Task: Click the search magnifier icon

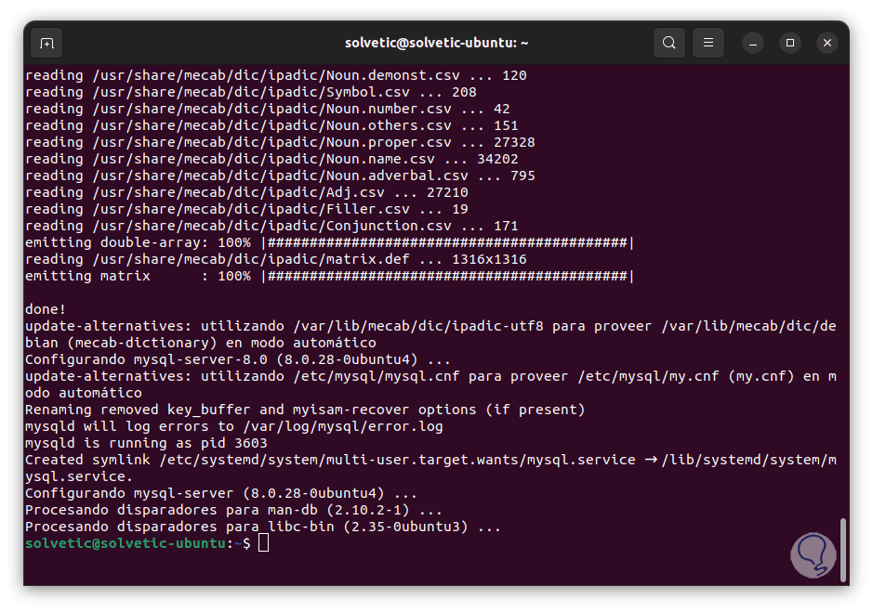Action: click(x=669, y=43)
